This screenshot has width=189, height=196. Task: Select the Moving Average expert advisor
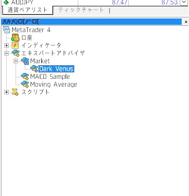point(53,84)
